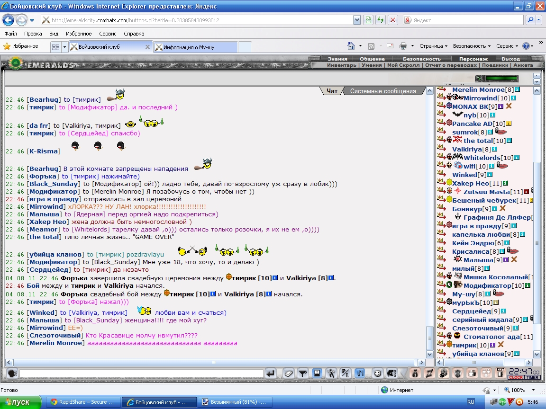Switch to the Системные сообщения tab
This screenshot has height=409, width=546.
click(383, 91)
